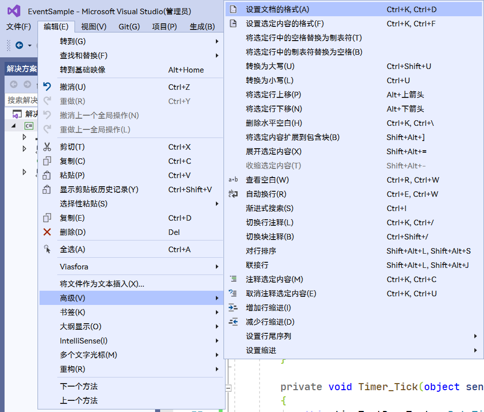Image resolution: width=484 pixels, height=412 pixels.
Task: Open the 查找和替换(F) submenu
Action: 131,55
